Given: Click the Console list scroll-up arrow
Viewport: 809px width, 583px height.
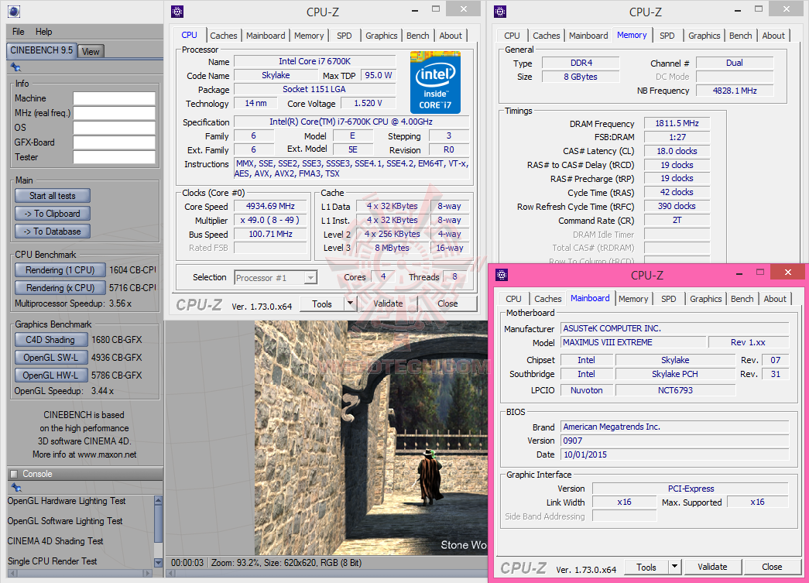Looking at the screenshot, I should (x=159, y=501).
